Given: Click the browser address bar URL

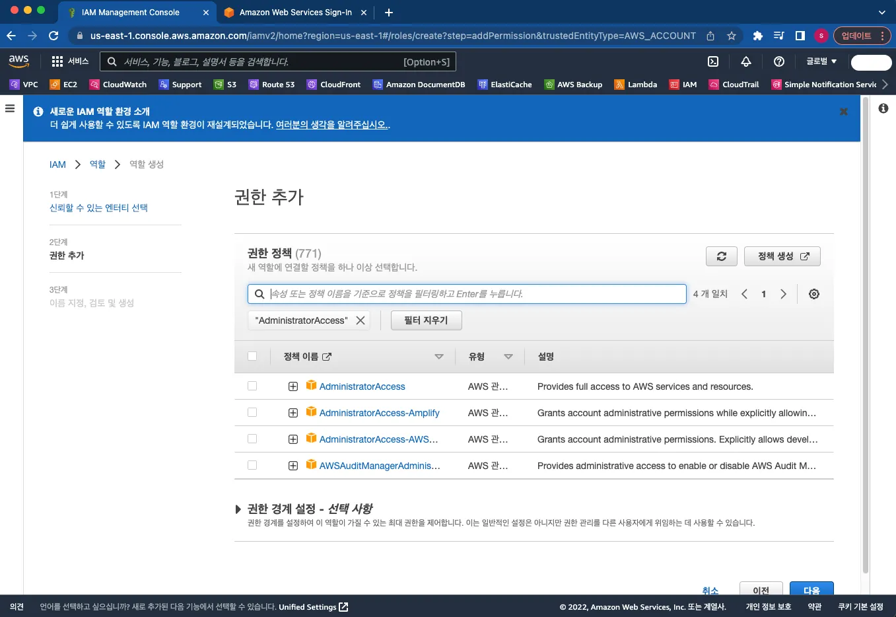Looking at the screenshot, I should pyautogui.click(x=393, y=36).
